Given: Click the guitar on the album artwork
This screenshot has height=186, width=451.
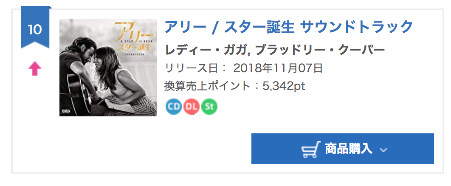Looking at the screenshot, I should (78, 94).
